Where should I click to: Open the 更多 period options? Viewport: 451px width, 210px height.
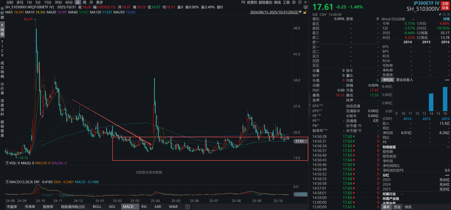coord(99,2)
